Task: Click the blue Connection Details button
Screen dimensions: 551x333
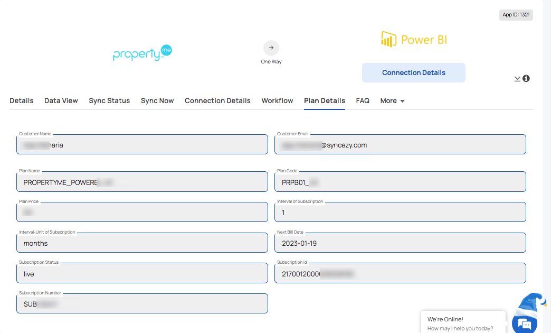Action: coord(414,72)
